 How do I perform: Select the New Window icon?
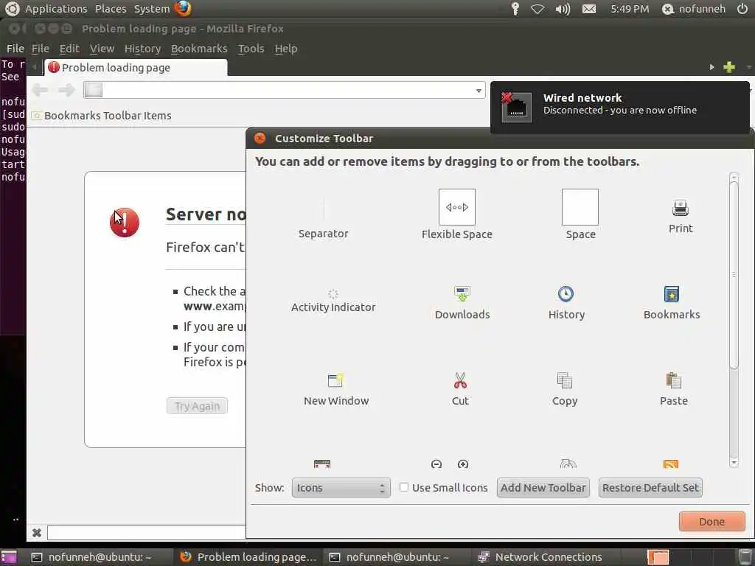coord(335,380)
